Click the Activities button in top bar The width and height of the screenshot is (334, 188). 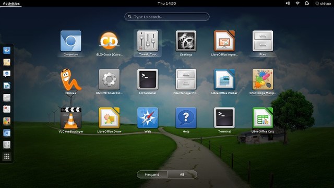pyautogui.click(x=11, y=3)
